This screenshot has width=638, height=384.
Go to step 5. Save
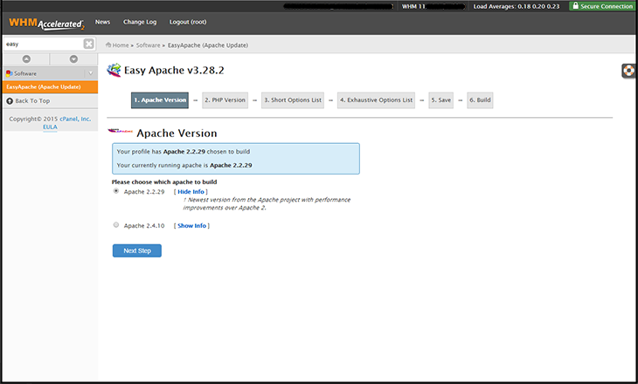[x=441, y=100]
